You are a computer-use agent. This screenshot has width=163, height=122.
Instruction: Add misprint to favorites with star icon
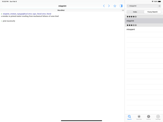[x=115, y=6]
